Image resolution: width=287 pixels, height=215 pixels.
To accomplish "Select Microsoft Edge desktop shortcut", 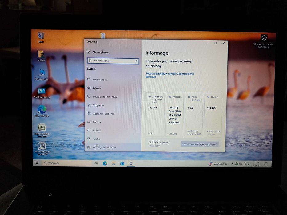I will tap(42, 111).
